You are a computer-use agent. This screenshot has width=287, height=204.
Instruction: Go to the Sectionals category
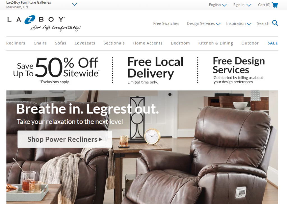click(x=114, y=43)
